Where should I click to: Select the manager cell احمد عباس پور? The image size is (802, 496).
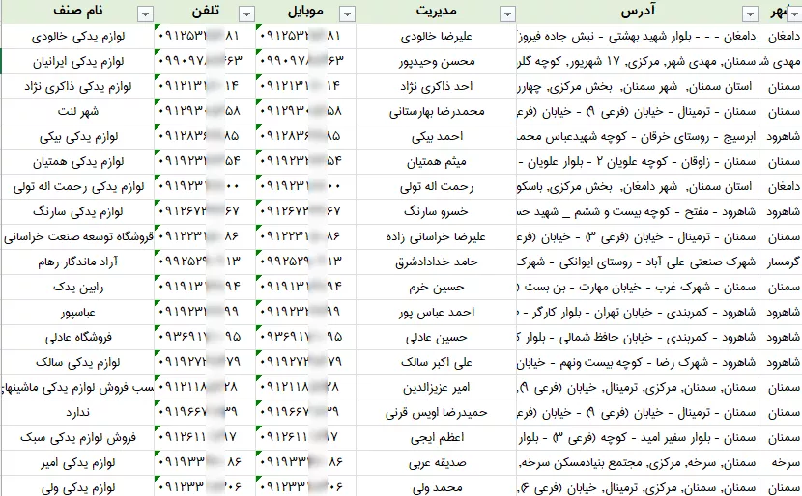[437, 312]
